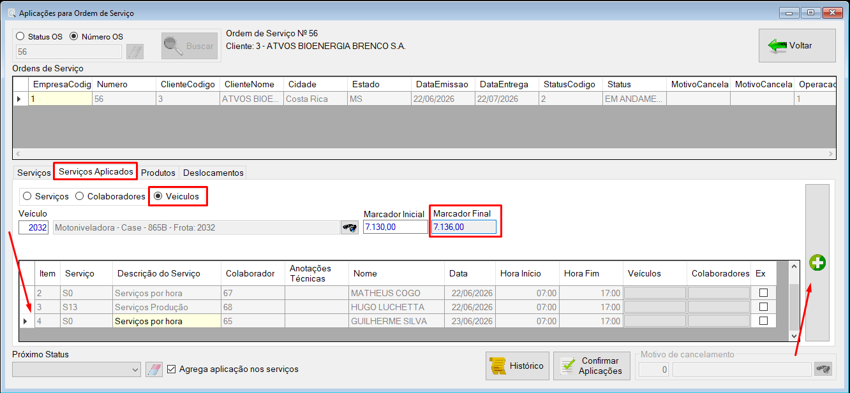Click orders grid horizontal scroll left arrow
850x393 pixels.
18,154
